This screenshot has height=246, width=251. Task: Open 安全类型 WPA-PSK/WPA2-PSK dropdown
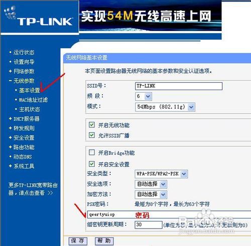[x=161, y=174]
